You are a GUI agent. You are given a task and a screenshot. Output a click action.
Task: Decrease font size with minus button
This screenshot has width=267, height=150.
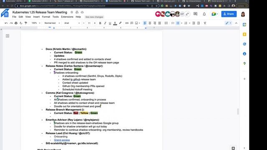coord(83,23)
